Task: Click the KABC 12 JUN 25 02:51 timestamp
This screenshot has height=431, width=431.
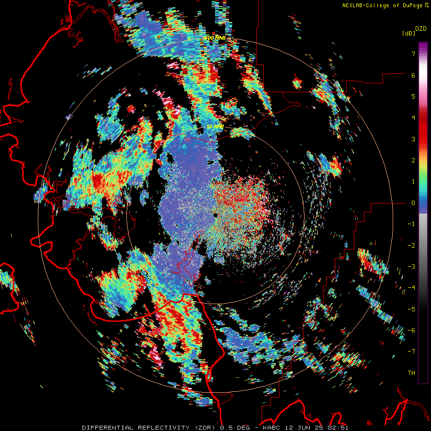Action: pyautogui.click(x=306, y=428)
